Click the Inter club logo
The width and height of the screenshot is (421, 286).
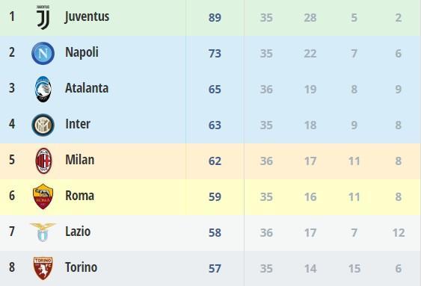43,125
